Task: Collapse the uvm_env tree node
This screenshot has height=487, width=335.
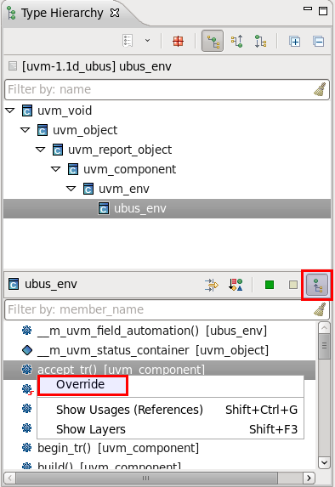Action: (x=71, y=189)
